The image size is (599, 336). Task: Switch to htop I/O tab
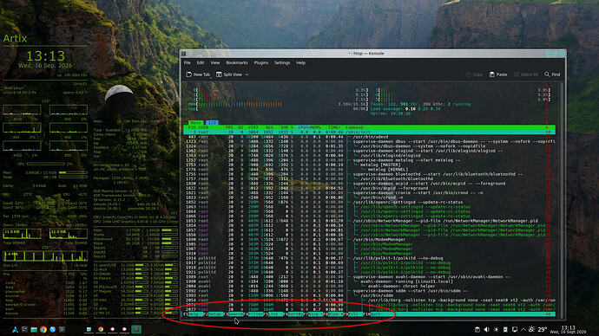[x=212, y=123]
